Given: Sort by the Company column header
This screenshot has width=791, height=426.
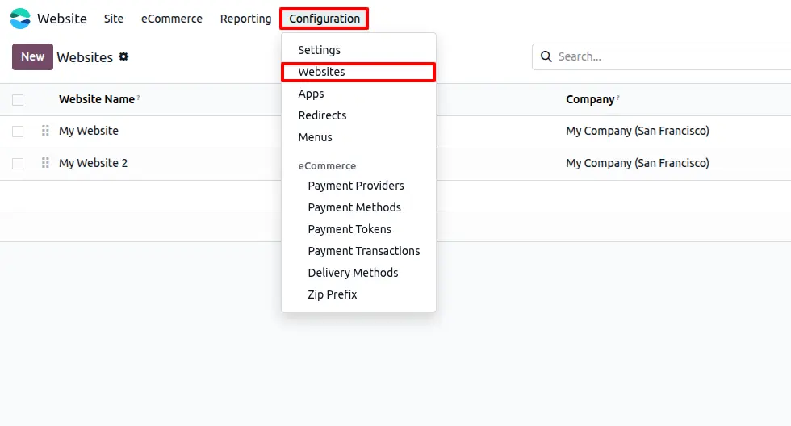Looking at the screenshot, I should [x=590, y=99].
